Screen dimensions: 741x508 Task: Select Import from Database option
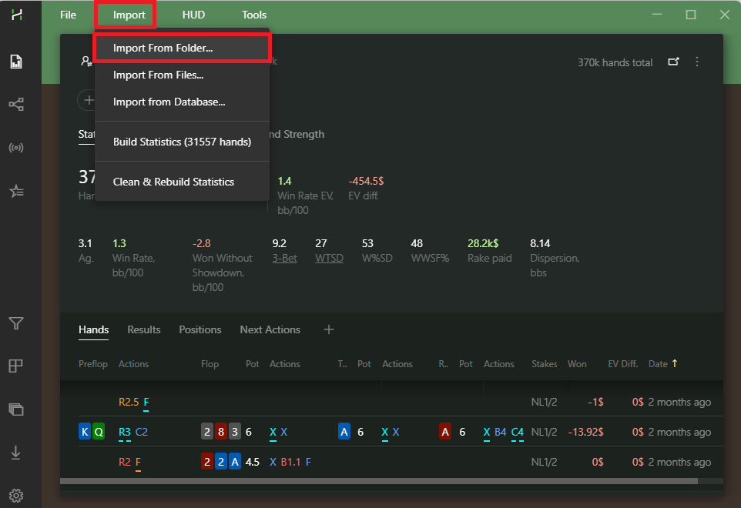pyautogui.click(x=169, y=102)
